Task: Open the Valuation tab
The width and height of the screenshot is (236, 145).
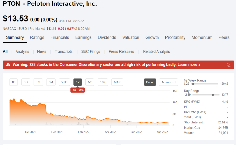Action: click(131, 37)
